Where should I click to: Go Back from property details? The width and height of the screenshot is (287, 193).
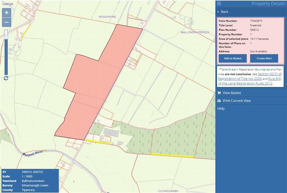[x=224, y=12]
